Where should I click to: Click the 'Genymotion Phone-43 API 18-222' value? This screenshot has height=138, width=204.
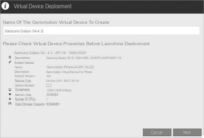[70, 67]
